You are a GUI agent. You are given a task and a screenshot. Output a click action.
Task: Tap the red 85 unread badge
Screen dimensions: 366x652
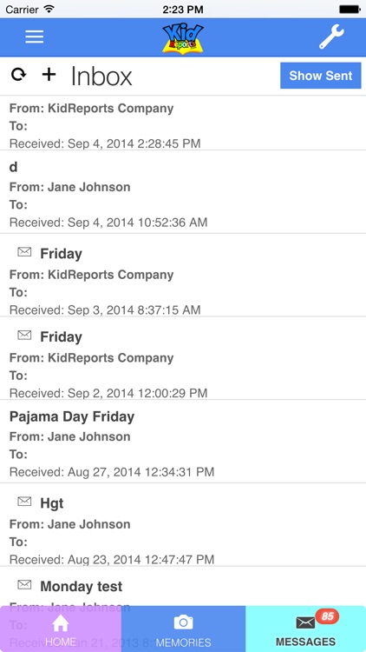click(x=327, y=616)
